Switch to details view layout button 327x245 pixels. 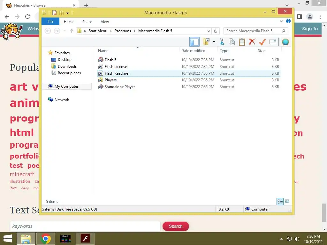[x=280, y=201]
